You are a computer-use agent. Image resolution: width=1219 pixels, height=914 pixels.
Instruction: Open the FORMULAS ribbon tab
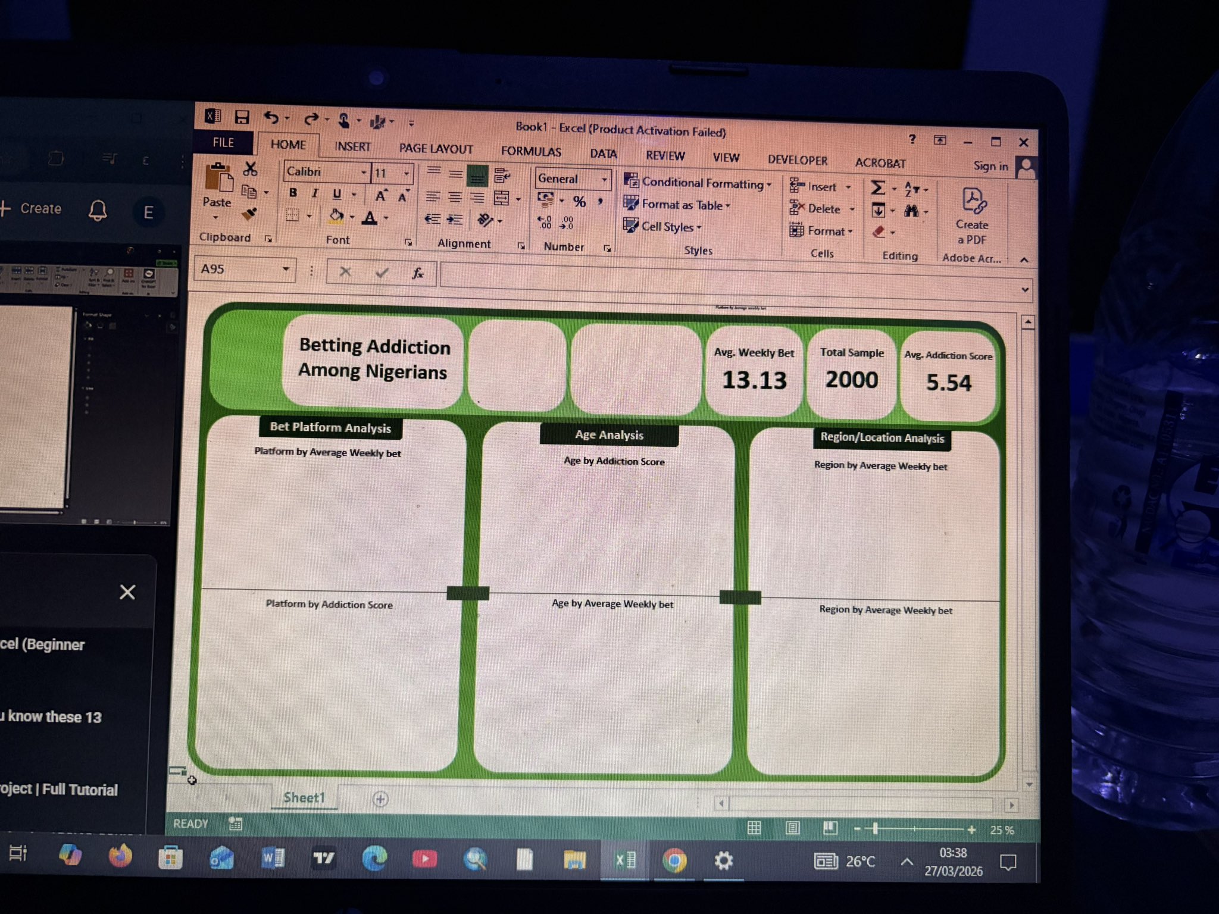[x=531, y=151]
